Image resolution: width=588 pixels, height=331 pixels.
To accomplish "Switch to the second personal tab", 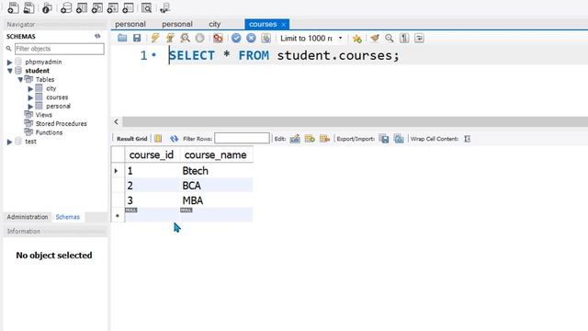I will coord(177,24).
